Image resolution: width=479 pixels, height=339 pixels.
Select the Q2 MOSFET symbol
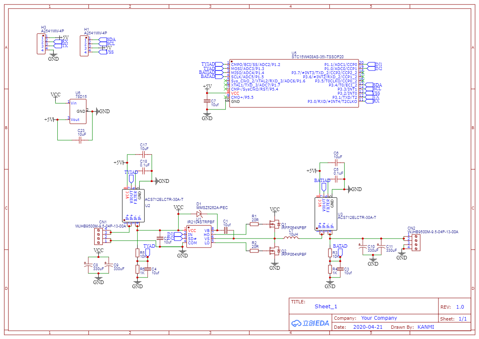(274, 251)
